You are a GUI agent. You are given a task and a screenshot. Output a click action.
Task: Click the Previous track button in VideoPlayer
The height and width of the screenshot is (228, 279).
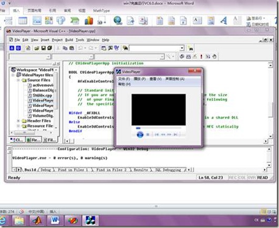pyautogui.click(x=157, y=134)
